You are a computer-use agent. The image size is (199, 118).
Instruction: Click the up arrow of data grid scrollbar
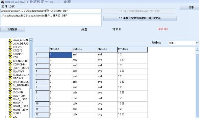coord(197,49)
